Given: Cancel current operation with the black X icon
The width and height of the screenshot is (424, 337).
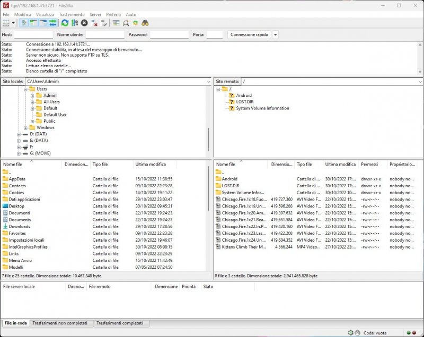Looking at the screenshot, I should pos(84,23).
